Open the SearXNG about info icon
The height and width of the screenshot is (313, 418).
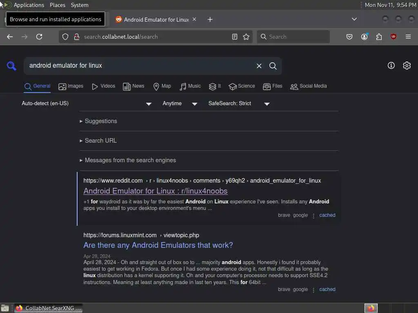[x=391, y=66]
